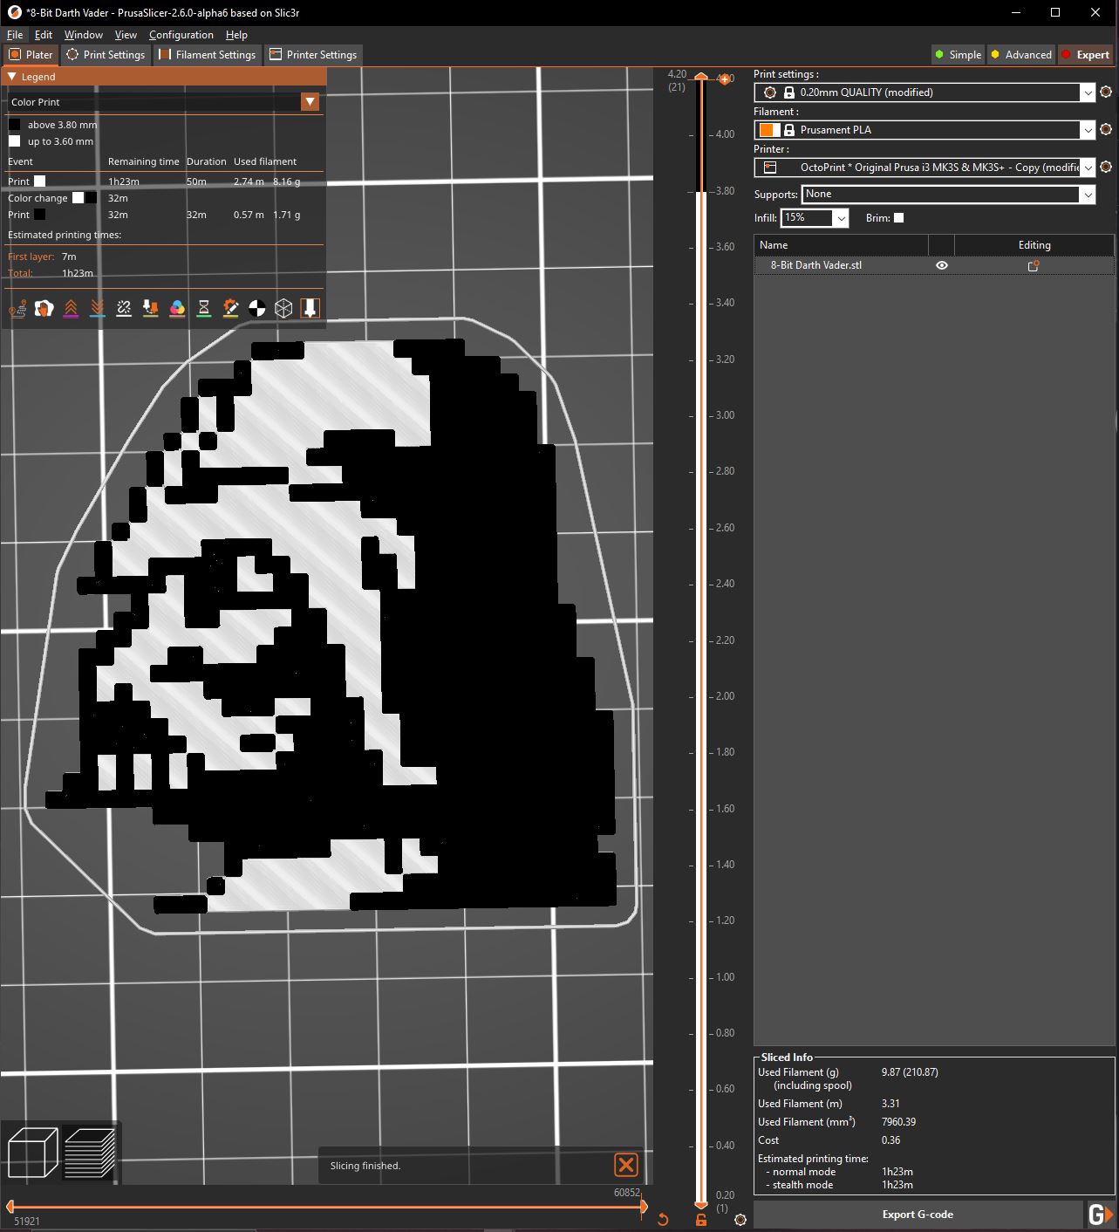Toggle wipe moves display in the legend
Screen dimensions: 1119x1232
click(x=44, y=307)
